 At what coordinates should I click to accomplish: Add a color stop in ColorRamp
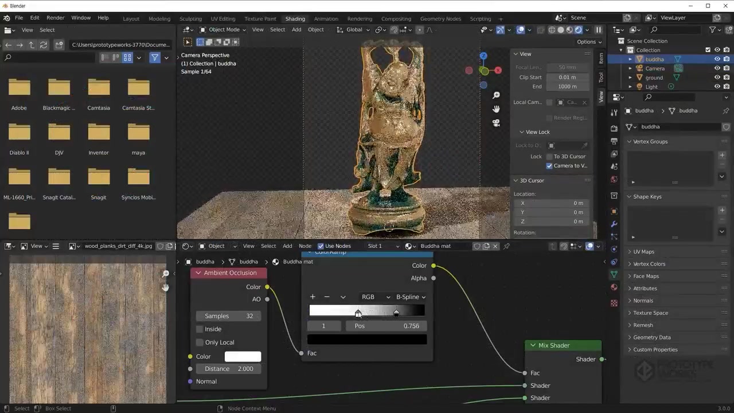coord(313,297)
